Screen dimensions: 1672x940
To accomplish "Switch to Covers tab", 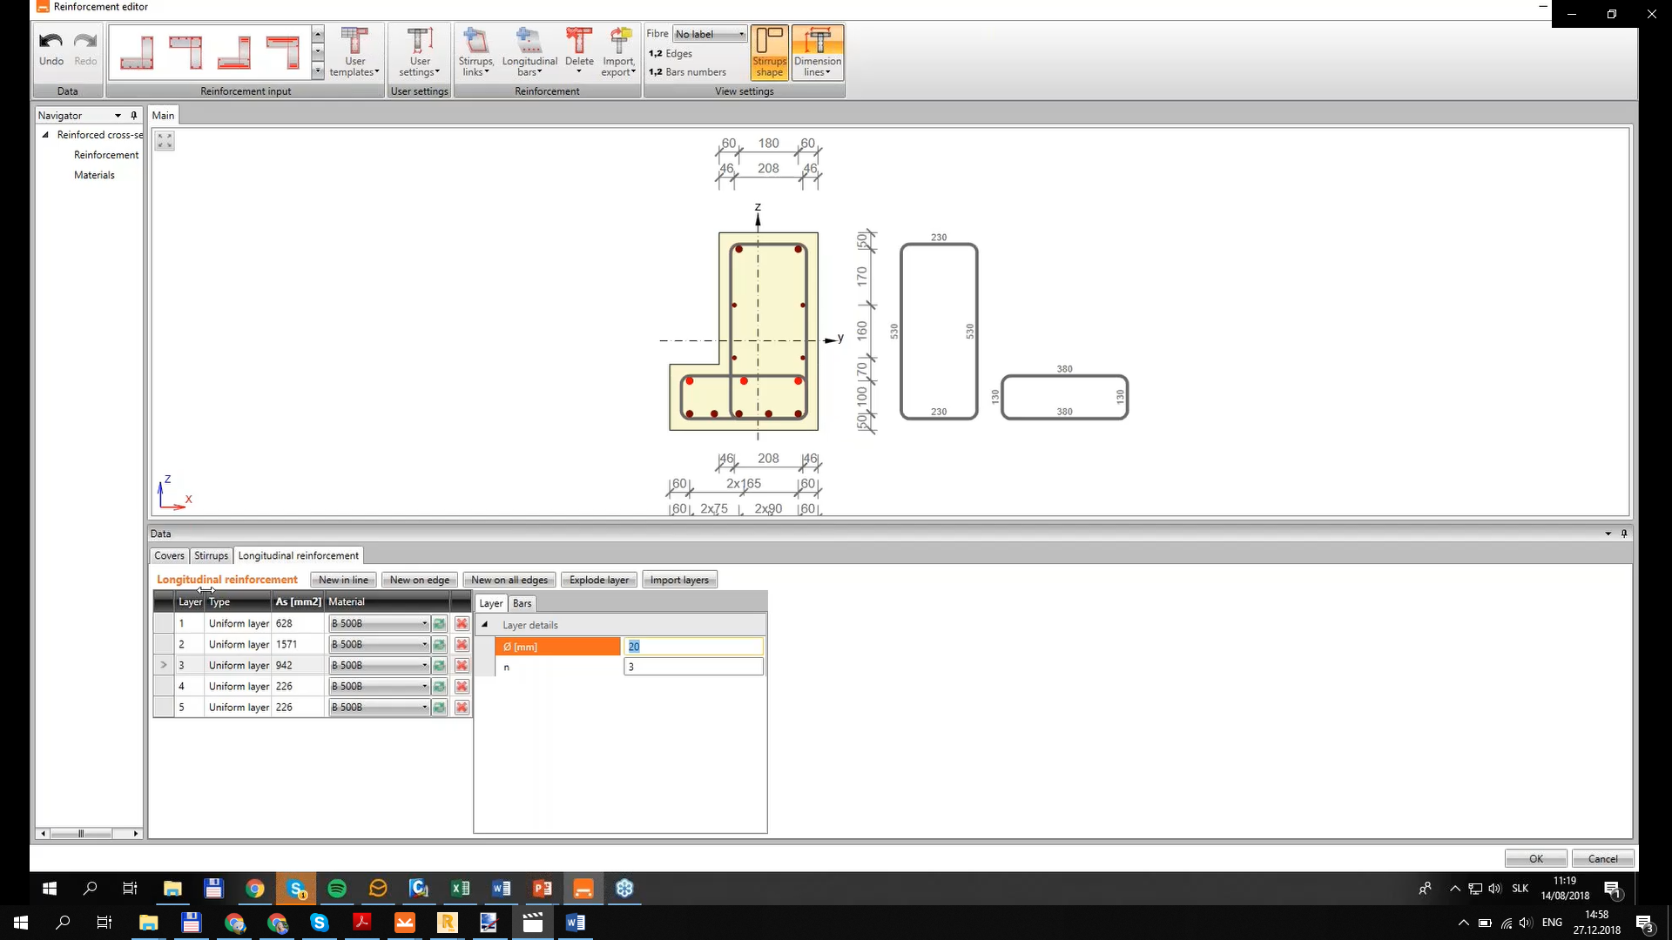I will click(169, 554).
